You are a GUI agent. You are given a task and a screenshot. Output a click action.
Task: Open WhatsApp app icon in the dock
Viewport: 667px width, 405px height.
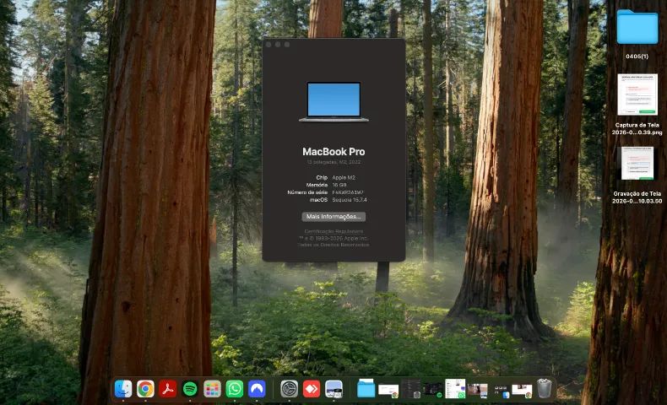point(235,388)
